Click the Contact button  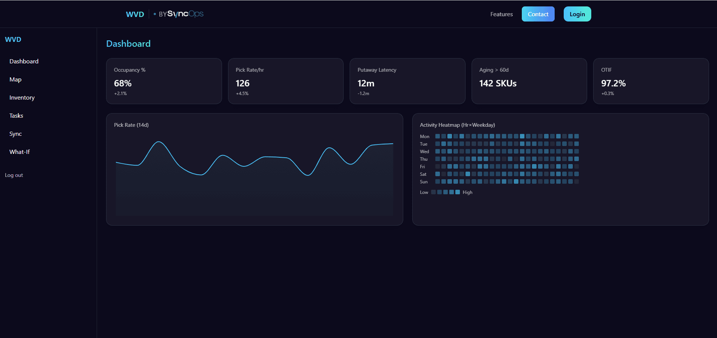click(538, 14)
